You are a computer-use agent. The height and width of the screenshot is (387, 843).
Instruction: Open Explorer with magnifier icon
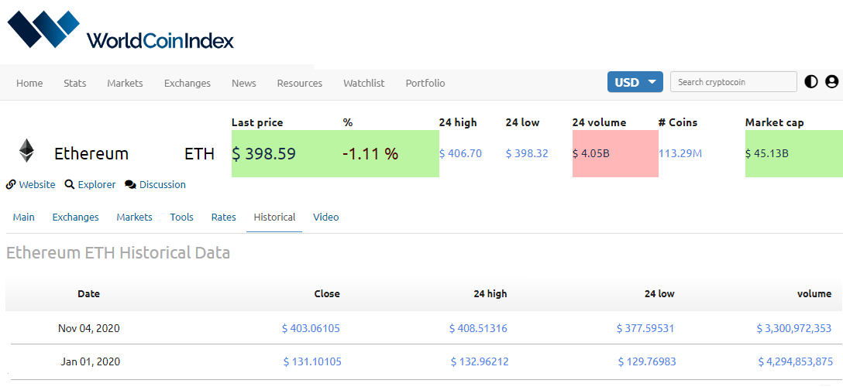pyautogui.click(x=90, y=185)
